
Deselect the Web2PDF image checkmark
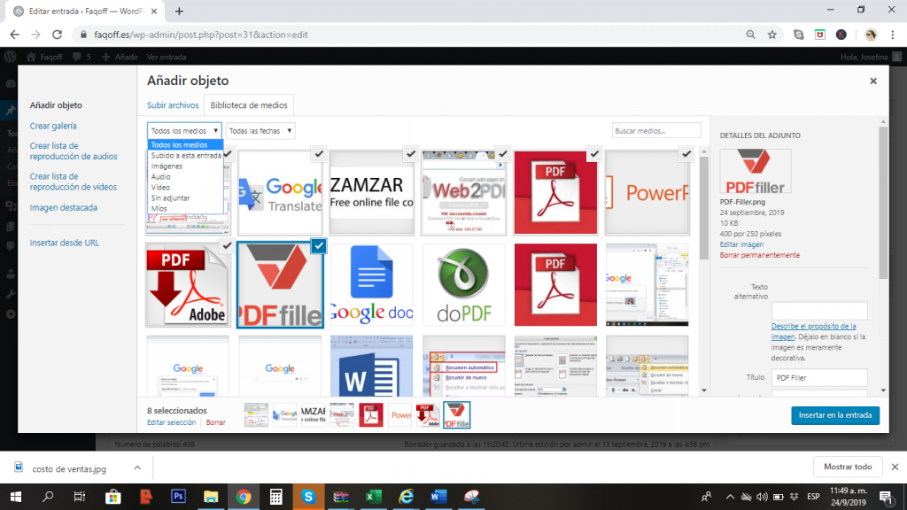(x=503, y=154)
